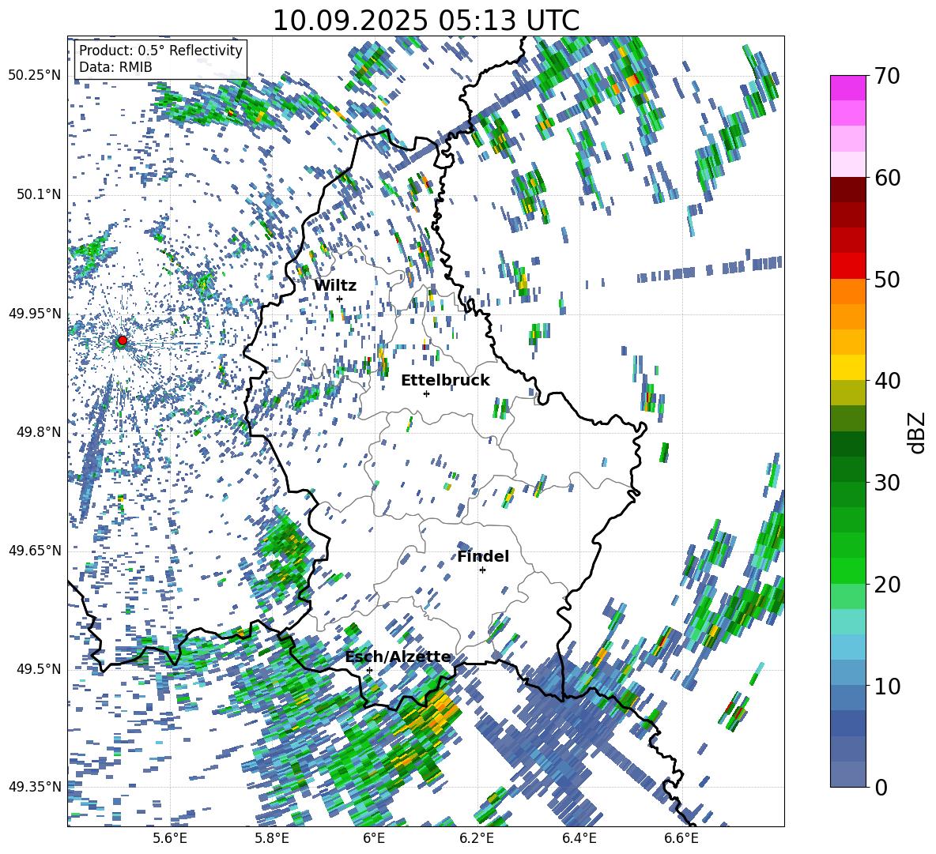Click the yellow swatch near 40 dBZ
The width and height of the screenshot is (936, 854).
coord(847,367)
